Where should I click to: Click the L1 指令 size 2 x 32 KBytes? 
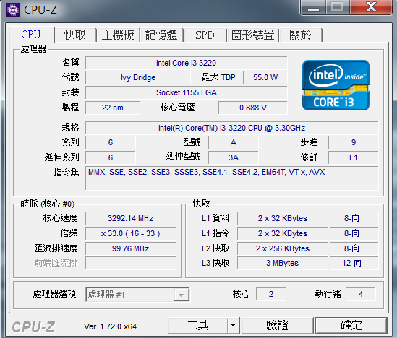pos(283,233)
